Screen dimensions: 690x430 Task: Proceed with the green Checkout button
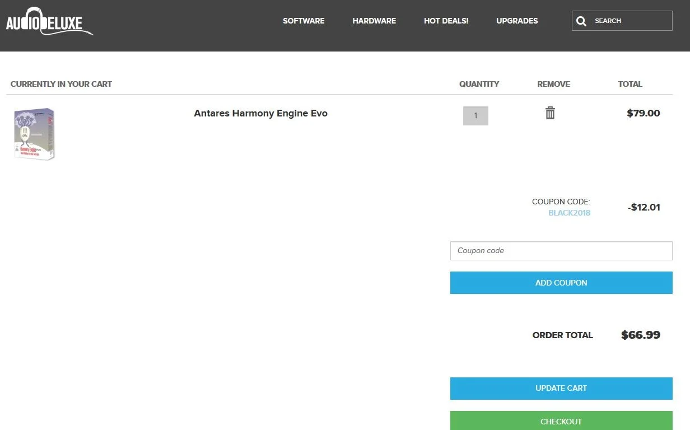[561, 421]
